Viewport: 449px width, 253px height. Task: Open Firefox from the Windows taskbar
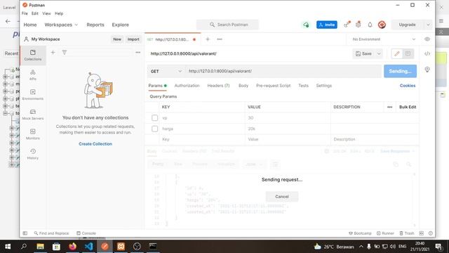(x=73, y=247)
